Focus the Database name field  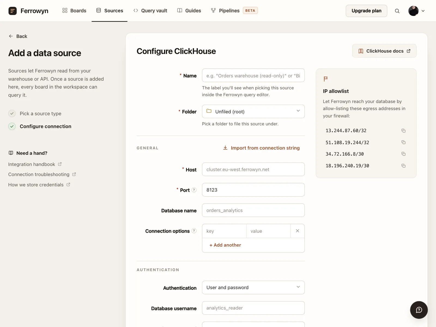(x=253, y=210)
